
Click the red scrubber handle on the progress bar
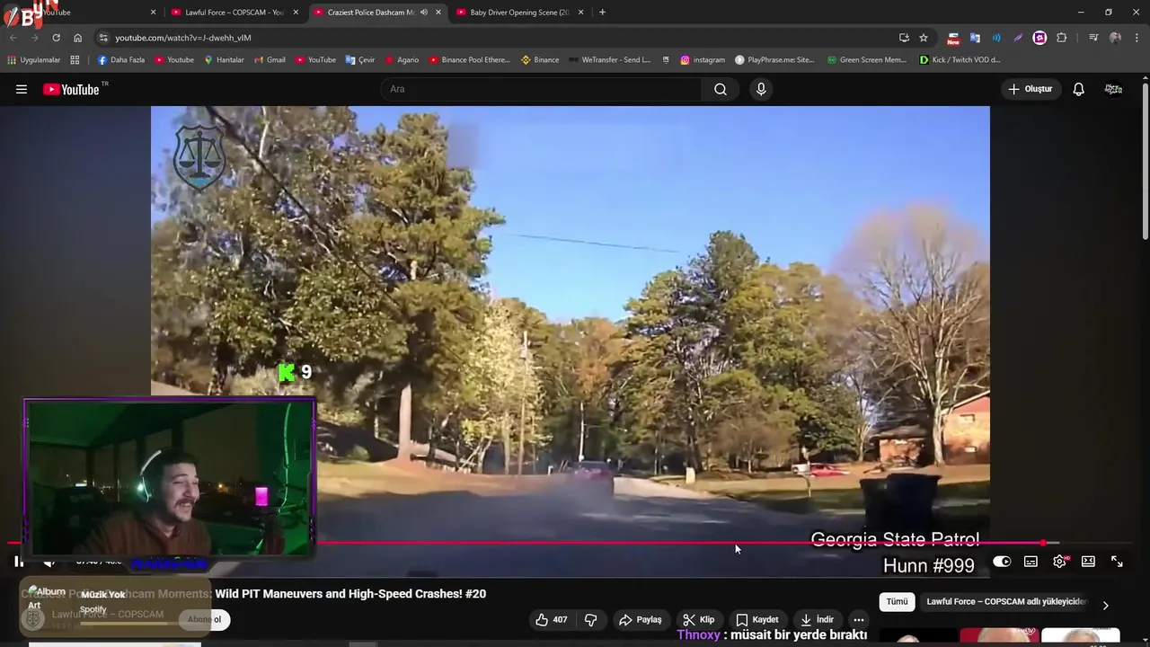[x=1043, y=543]
